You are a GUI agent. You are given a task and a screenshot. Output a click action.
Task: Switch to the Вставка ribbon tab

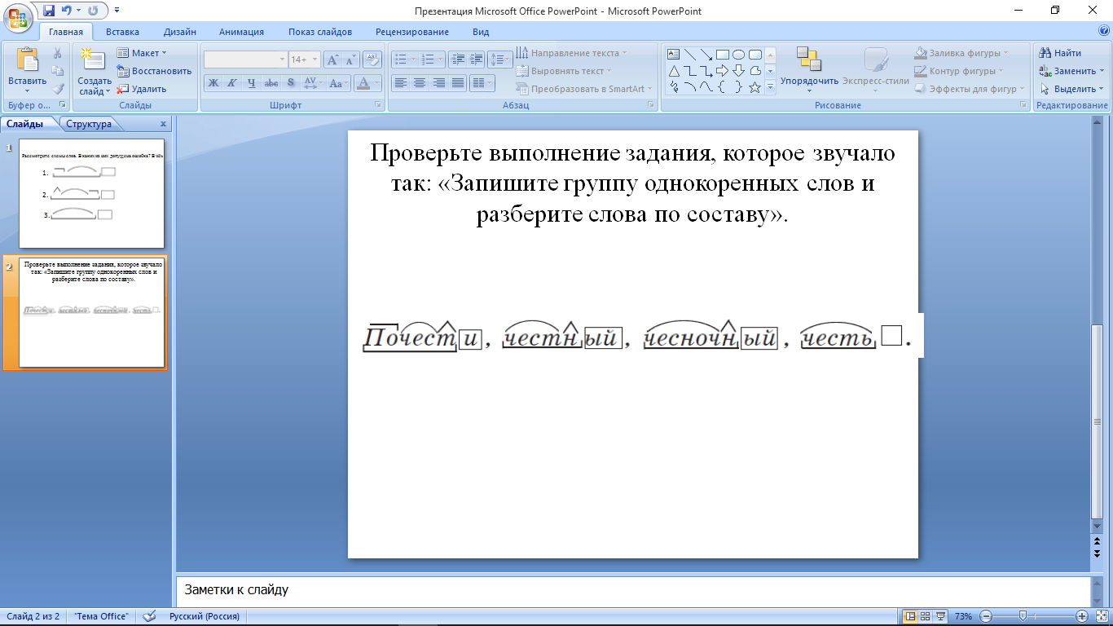(x=122, y=32)
